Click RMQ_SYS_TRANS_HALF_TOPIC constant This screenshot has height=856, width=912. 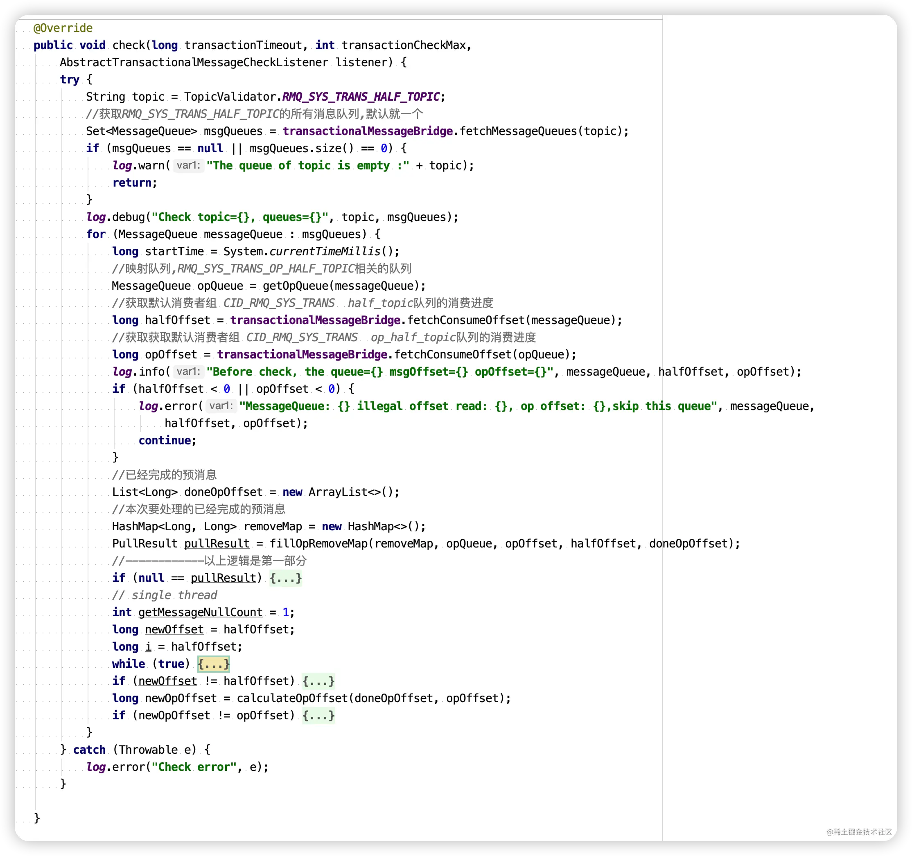click(361, 97)
